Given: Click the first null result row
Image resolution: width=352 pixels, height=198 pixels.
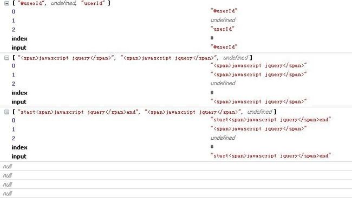Looking at the screenshot, I should click(176, 167).
